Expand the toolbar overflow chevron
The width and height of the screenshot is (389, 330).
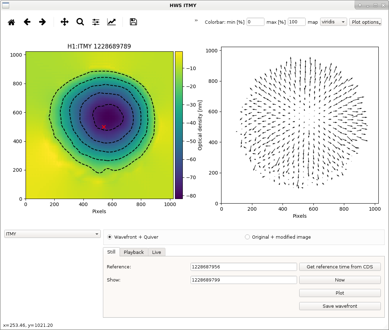[x=196, y=20]
